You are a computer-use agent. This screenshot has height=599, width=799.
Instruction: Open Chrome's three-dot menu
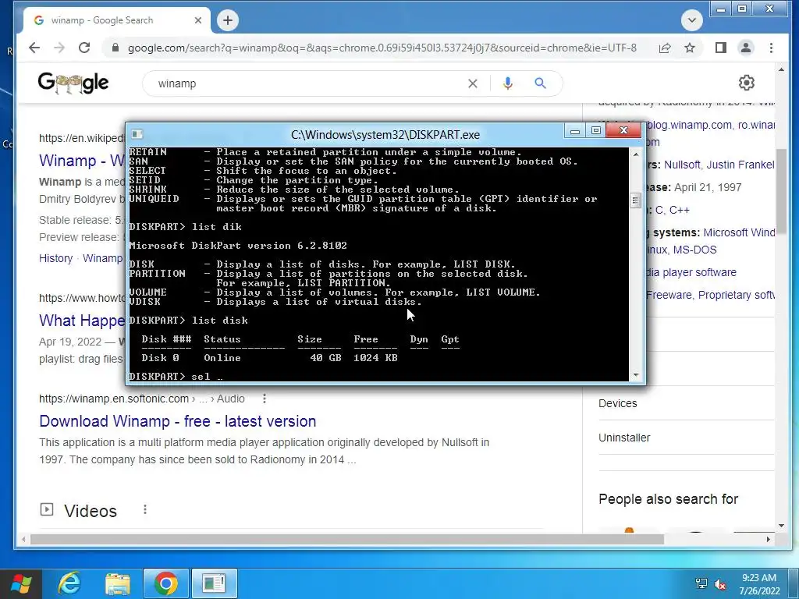coord(771,48)
